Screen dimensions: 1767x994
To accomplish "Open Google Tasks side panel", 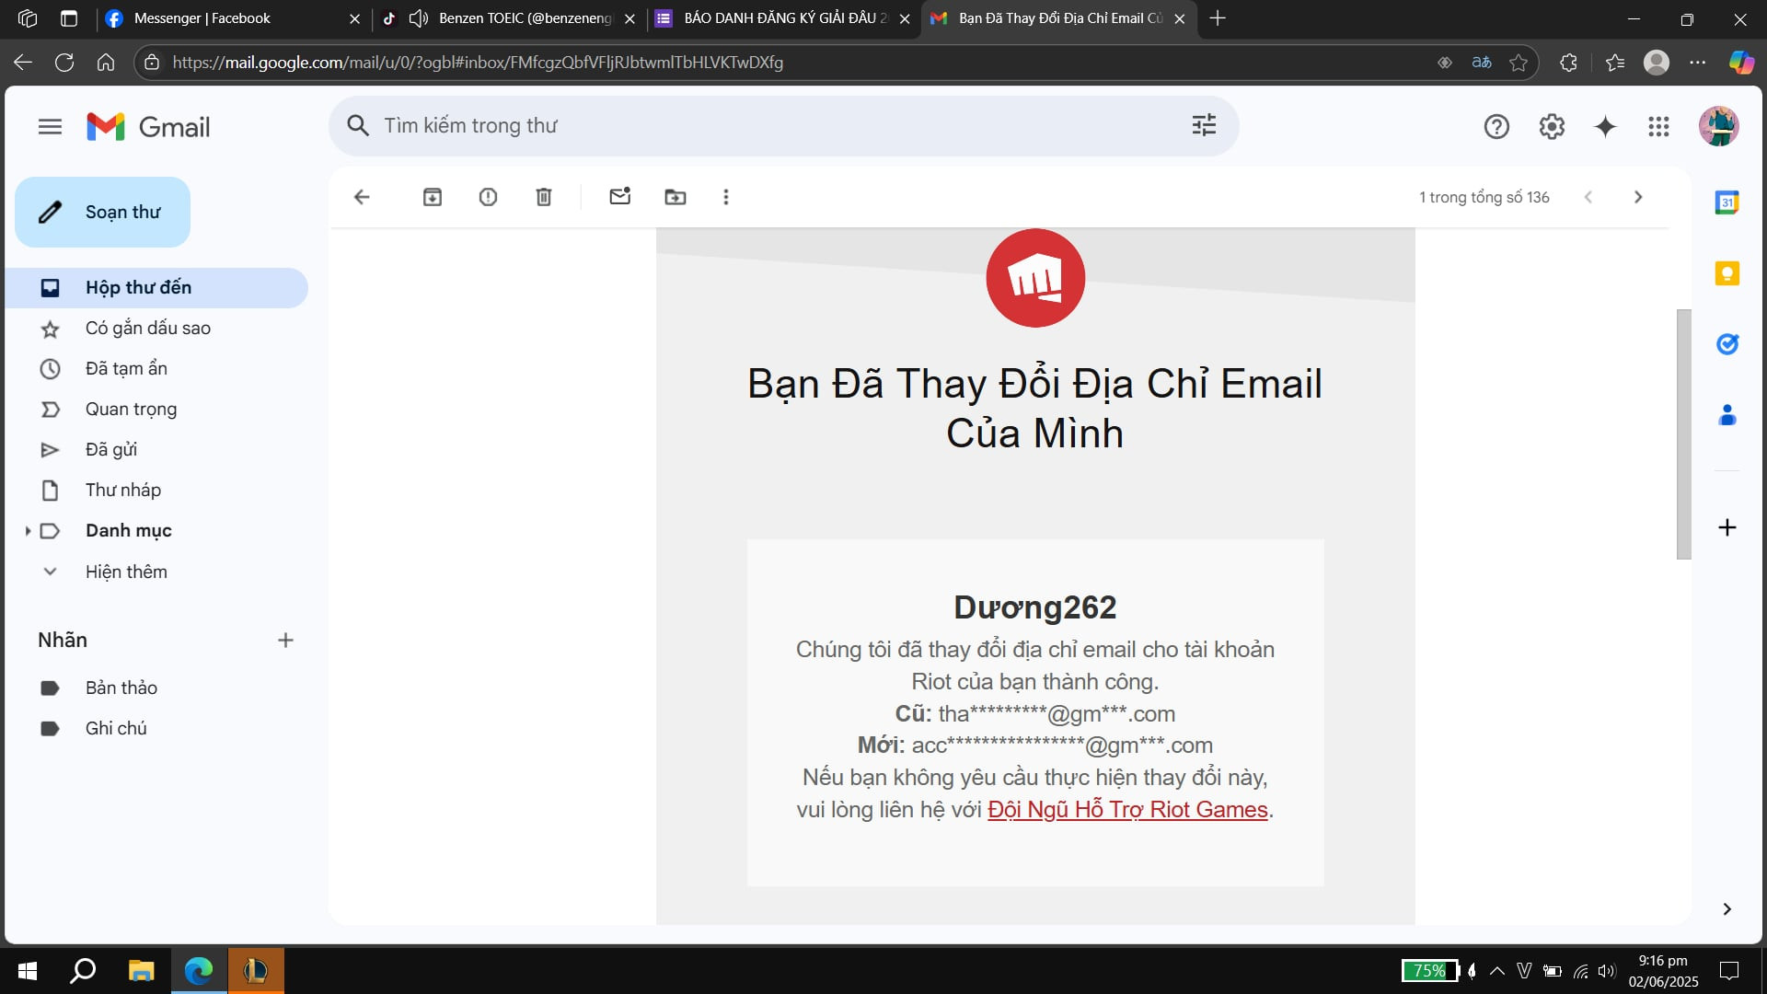I will click(x=1727, y=344).
